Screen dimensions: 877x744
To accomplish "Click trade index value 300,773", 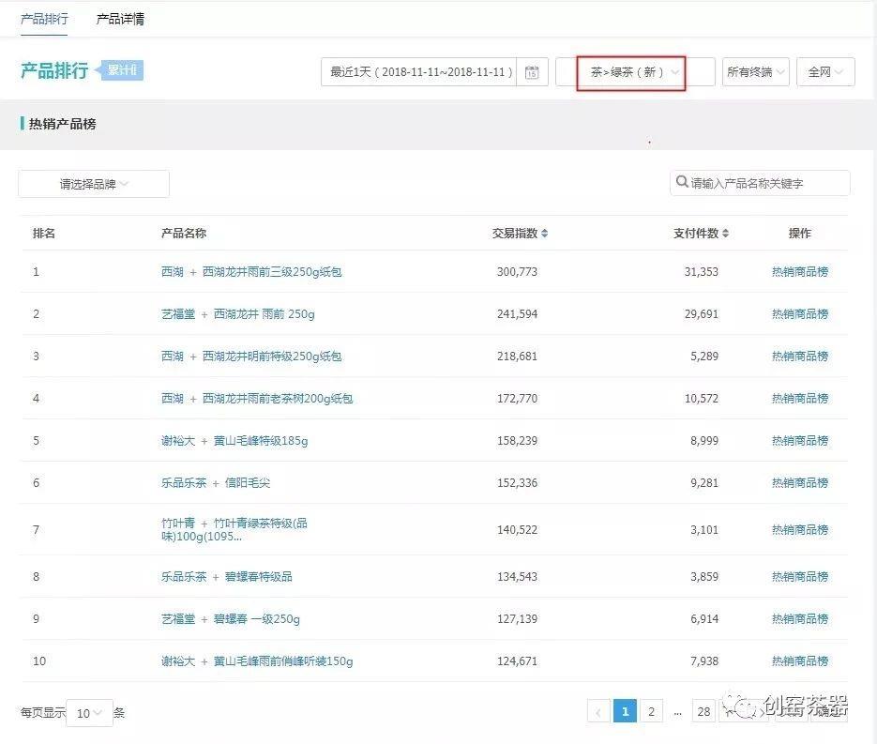I will tap(518, 272).
